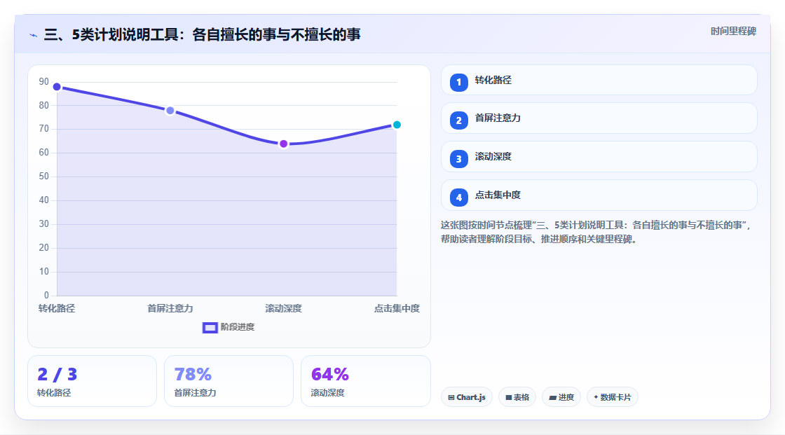Click the x-axis label 点击集中度
Screen dimensions: 785x435
click(x=397, y=308)
